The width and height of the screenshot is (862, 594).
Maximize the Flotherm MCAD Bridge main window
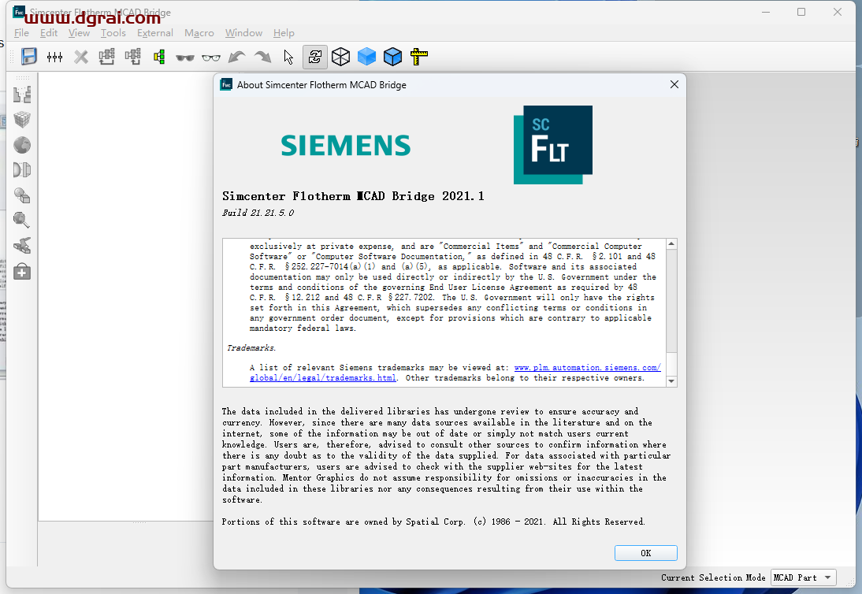(801, 12)
